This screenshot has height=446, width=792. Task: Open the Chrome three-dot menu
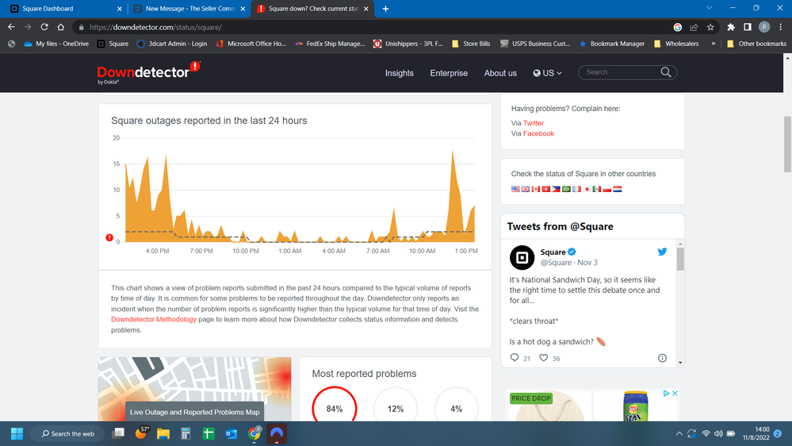click(781, 27)
